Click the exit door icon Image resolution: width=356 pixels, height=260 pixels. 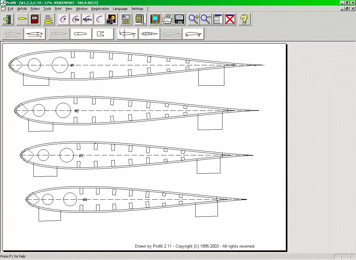click(8, 19)
